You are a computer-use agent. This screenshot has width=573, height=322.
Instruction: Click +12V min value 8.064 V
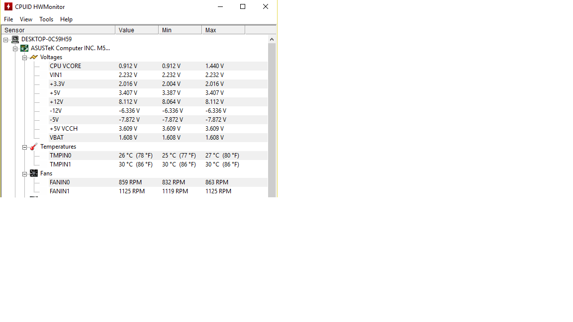(172, 102)
